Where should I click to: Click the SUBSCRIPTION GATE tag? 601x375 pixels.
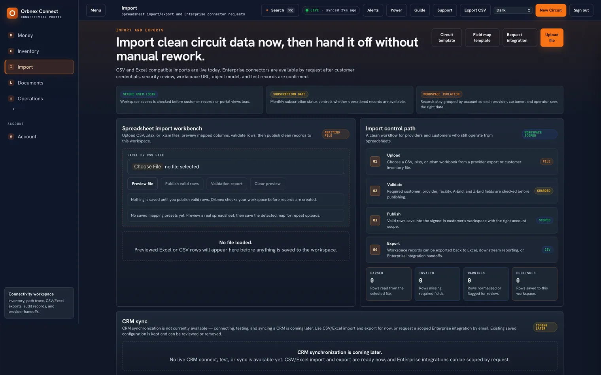[289, 94]
